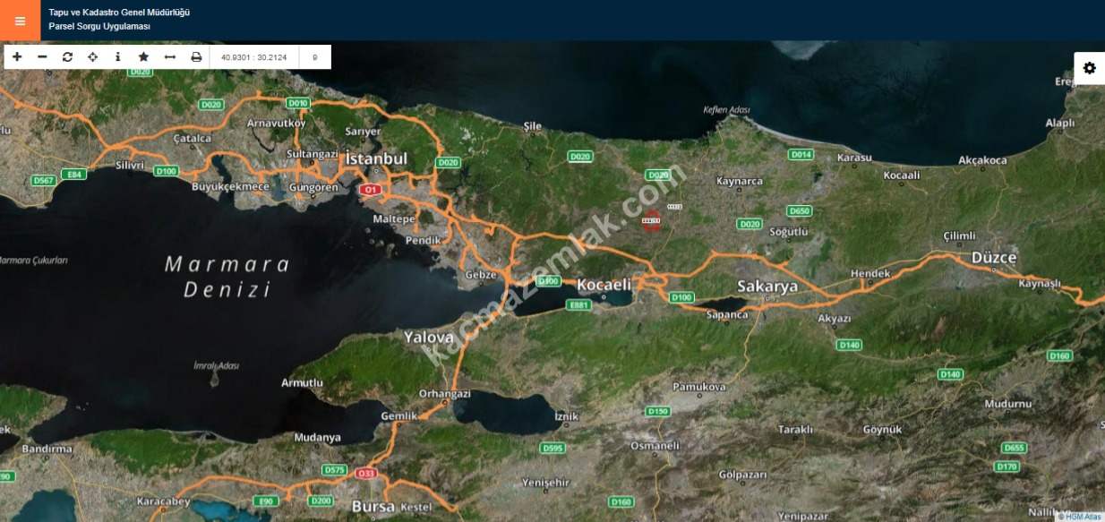Click the Yalova label on the map
Screen dimensions: 1105x522
(x=429, y=338)
